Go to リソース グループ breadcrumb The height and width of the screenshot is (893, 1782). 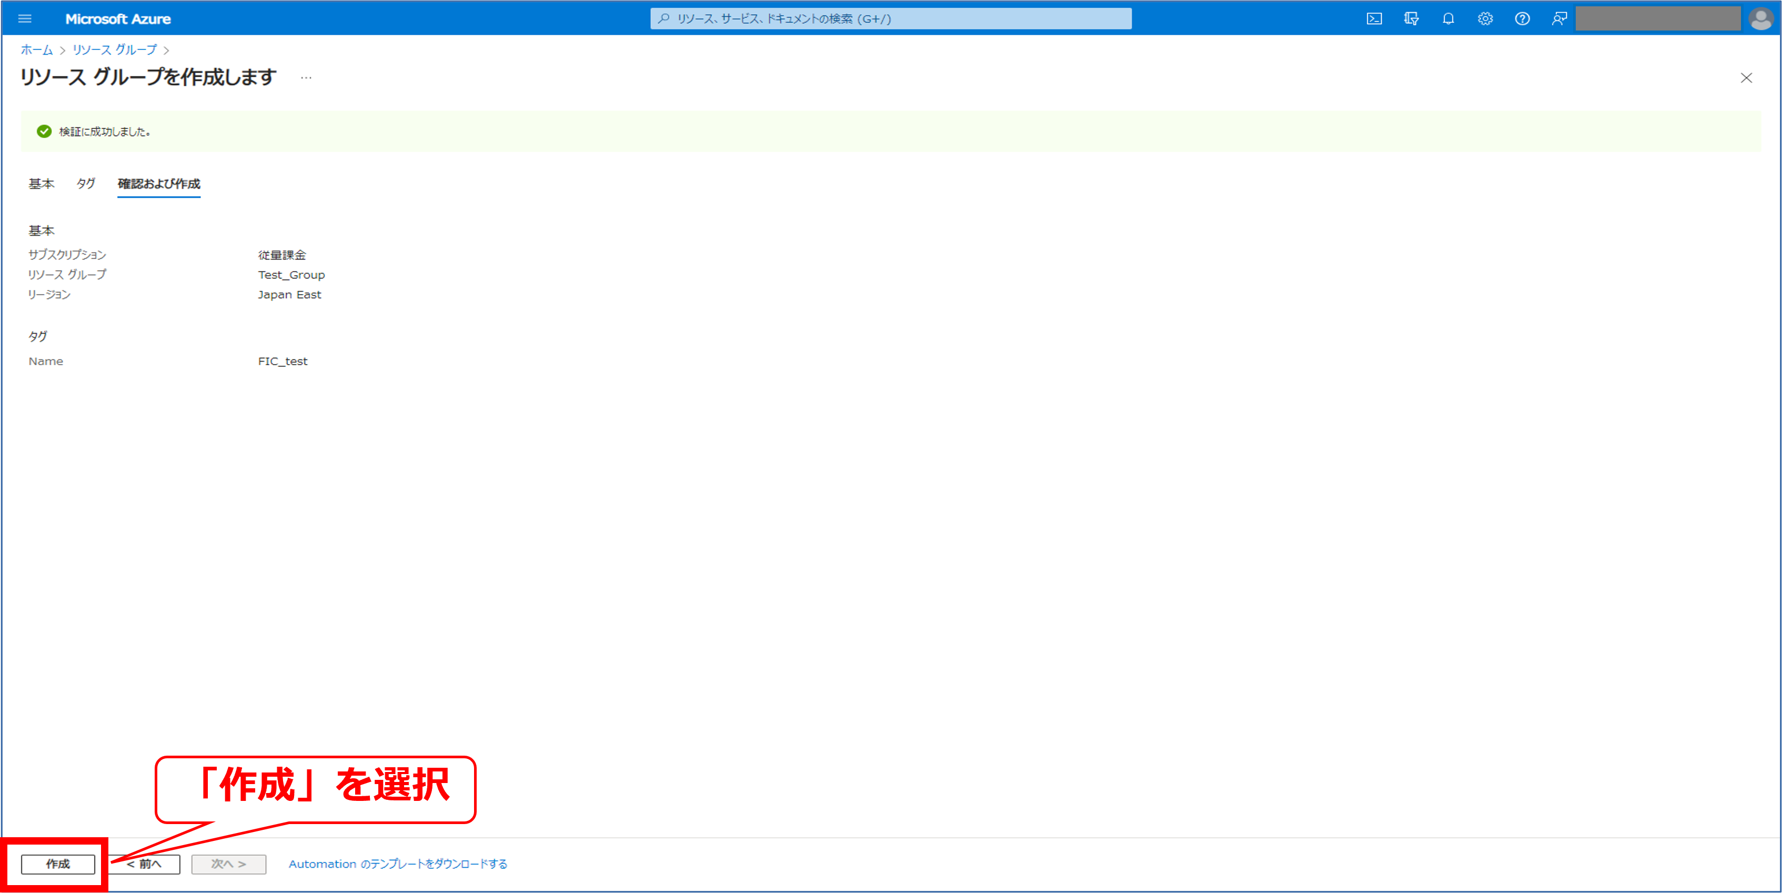[x=115, y=50]
